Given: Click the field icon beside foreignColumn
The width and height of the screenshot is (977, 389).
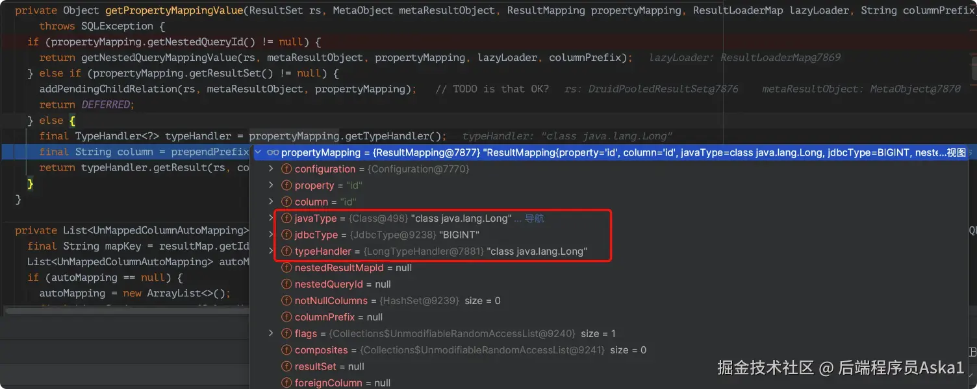Looking at the screenshot, I should pyautogui.click(x=286, y=383).
